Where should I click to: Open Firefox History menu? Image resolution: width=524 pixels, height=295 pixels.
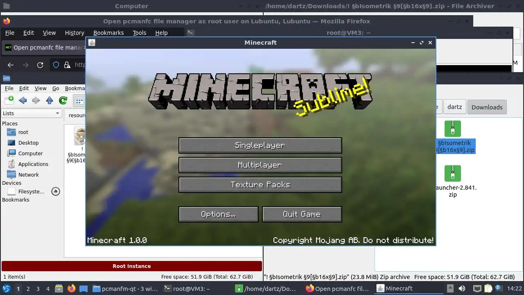tap(75, 33)
